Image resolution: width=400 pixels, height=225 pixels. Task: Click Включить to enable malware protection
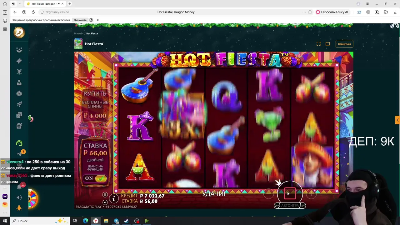80,20
